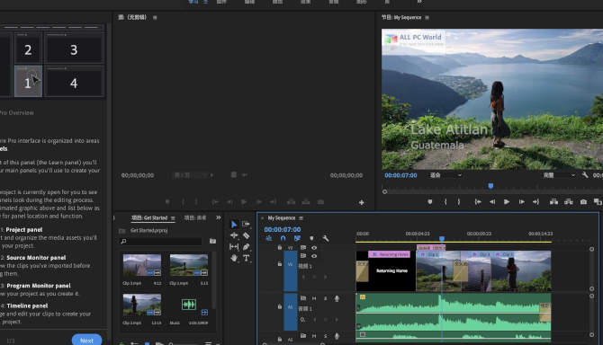Click Project panel search field
Viewport: 603px width, 345px height.
[x=161, y=241]
